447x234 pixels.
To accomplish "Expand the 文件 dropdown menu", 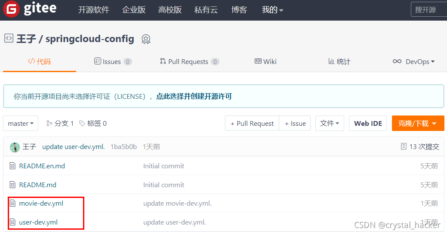I will click(330, 123).
